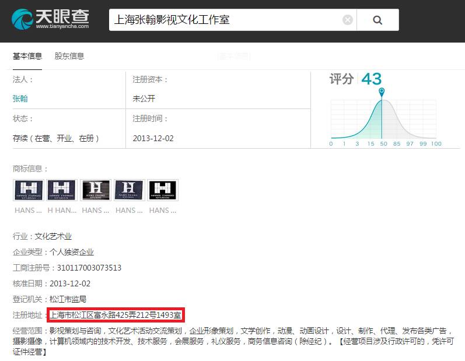Open fourth trademark thumbnail
This screenshot has height=361, width=465.
tap(130, 190)
